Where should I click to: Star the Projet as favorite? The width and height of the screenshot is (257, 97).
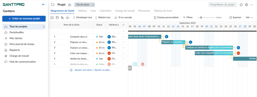coord(70,5)
